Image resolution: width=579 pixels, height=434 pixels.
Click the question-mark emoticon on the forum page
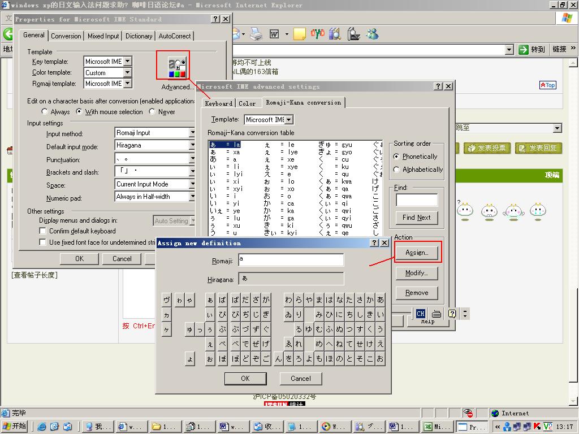tap(465, 211)
